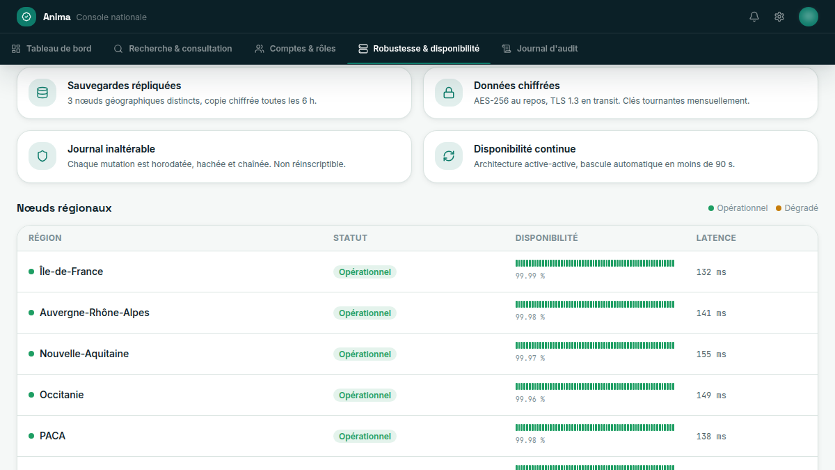Click the Dégradé legend entry
The width and height of the screenshot is (835, 470).
point(797,208)
